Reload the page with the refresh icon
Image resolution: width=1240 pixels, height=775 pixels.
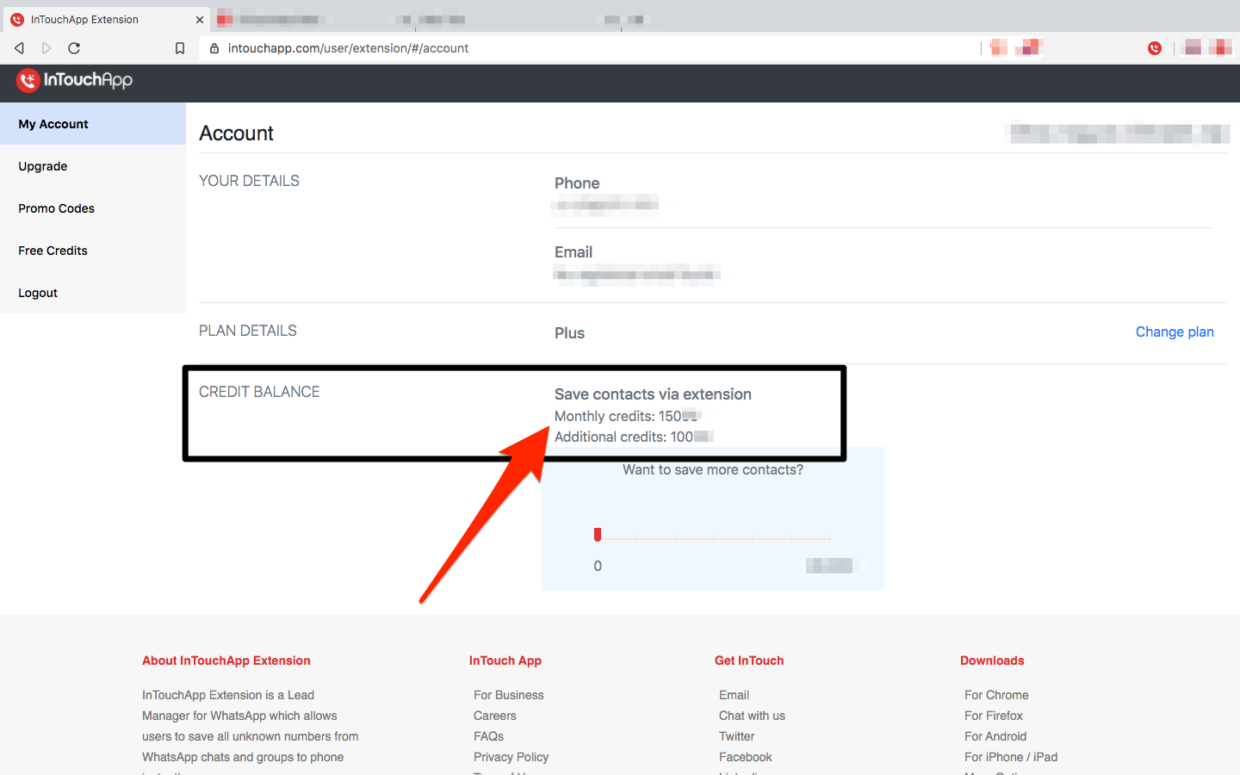coord(74,48)
